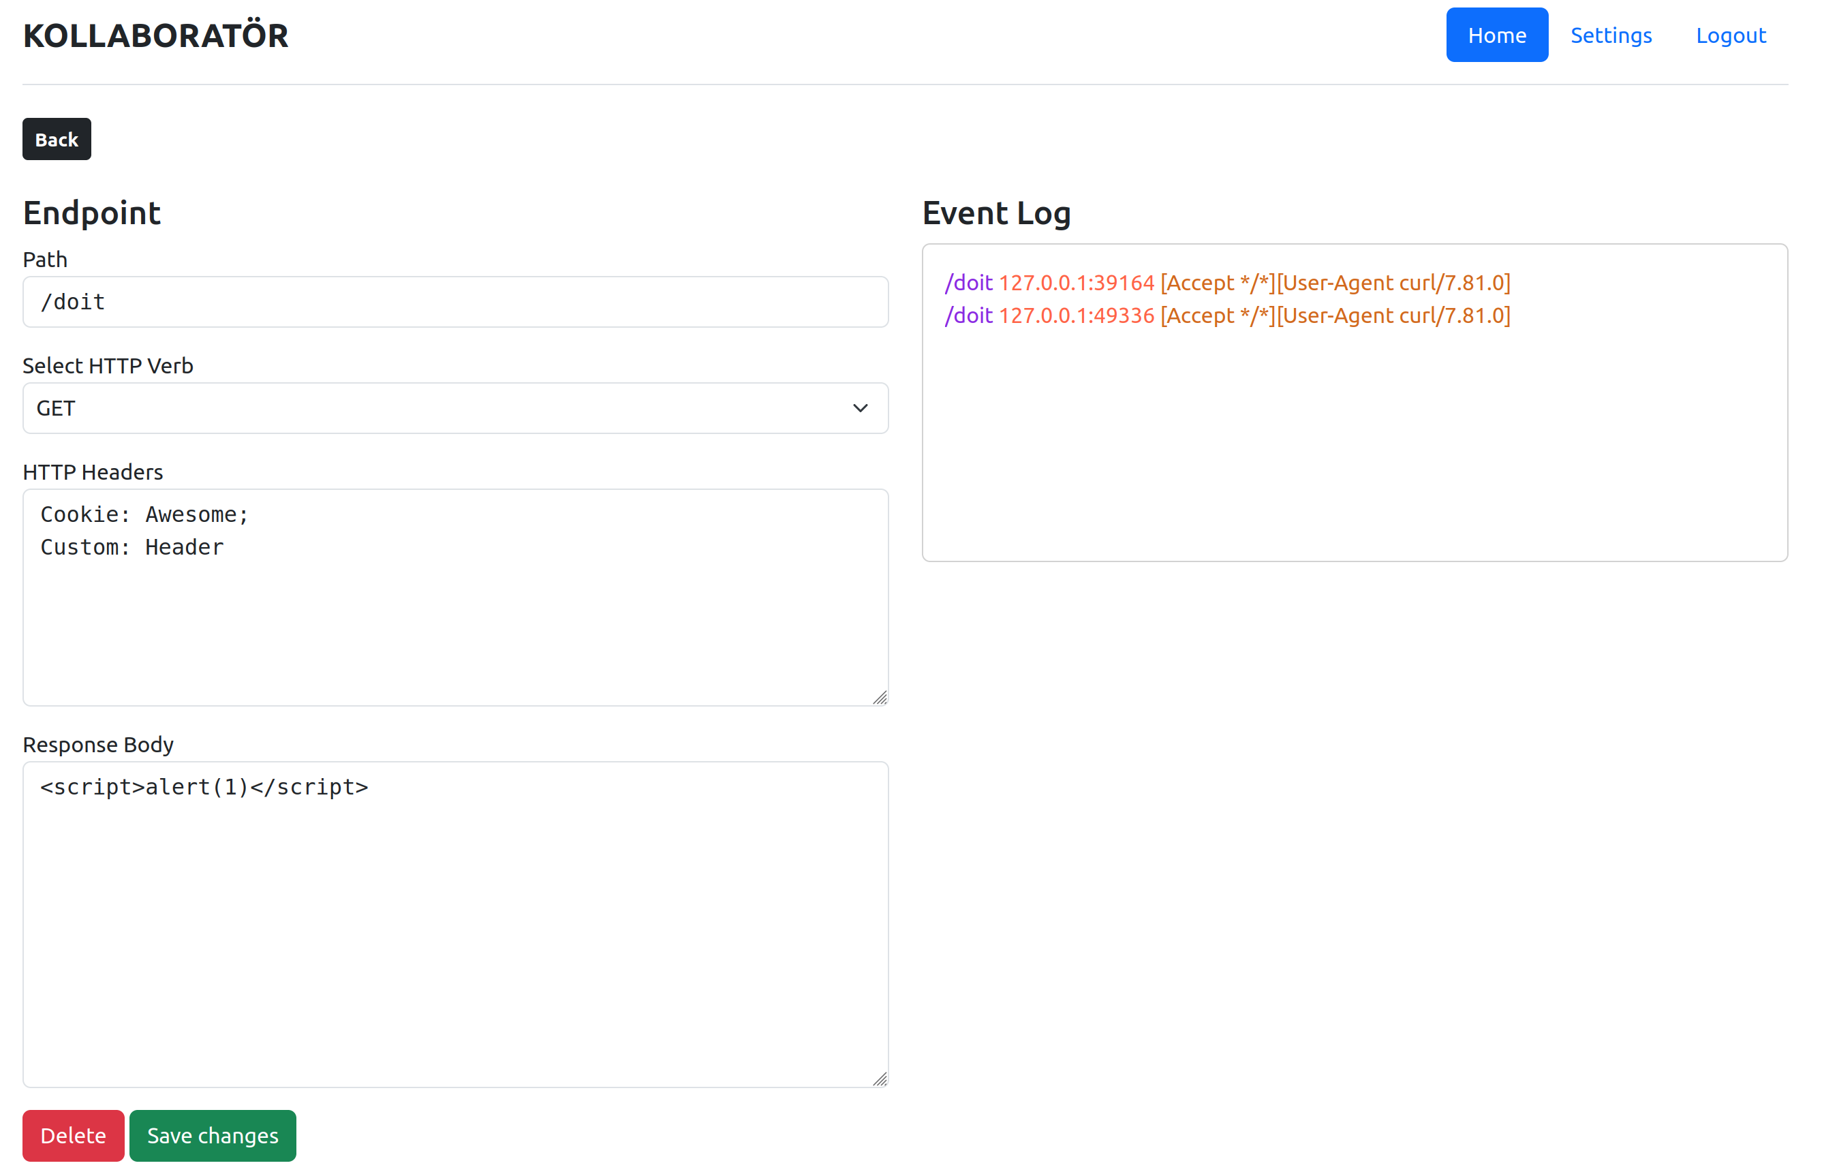Grab HTTP Headers textarea resize handle

tap(880, 698)
